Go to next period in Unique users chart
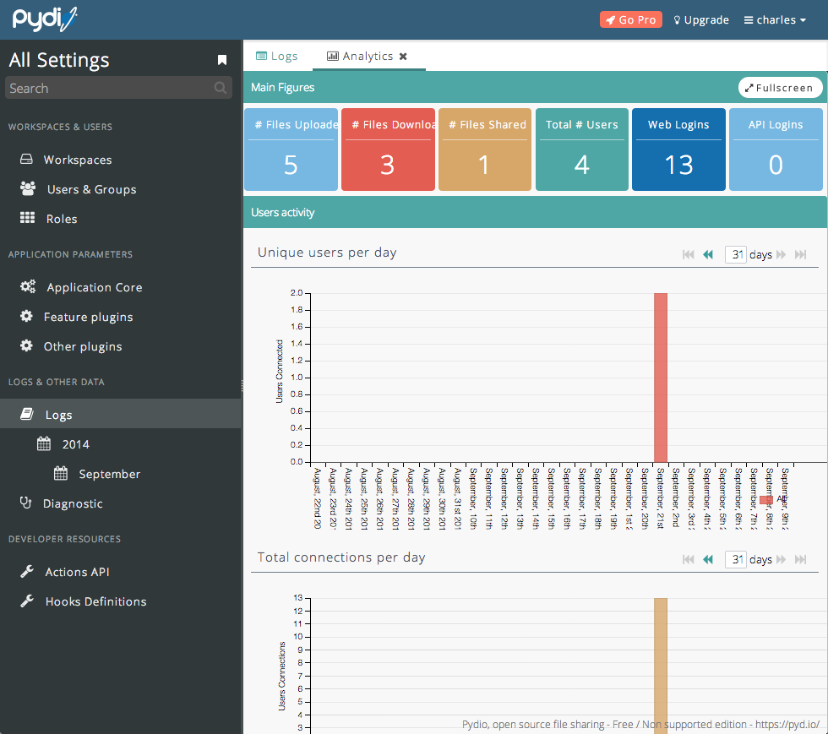 coord(782,254)
